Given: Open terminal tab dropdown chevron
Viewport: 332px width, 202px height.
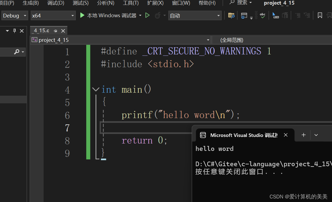Looking at the screenshot, I should [x=316, y=135].
